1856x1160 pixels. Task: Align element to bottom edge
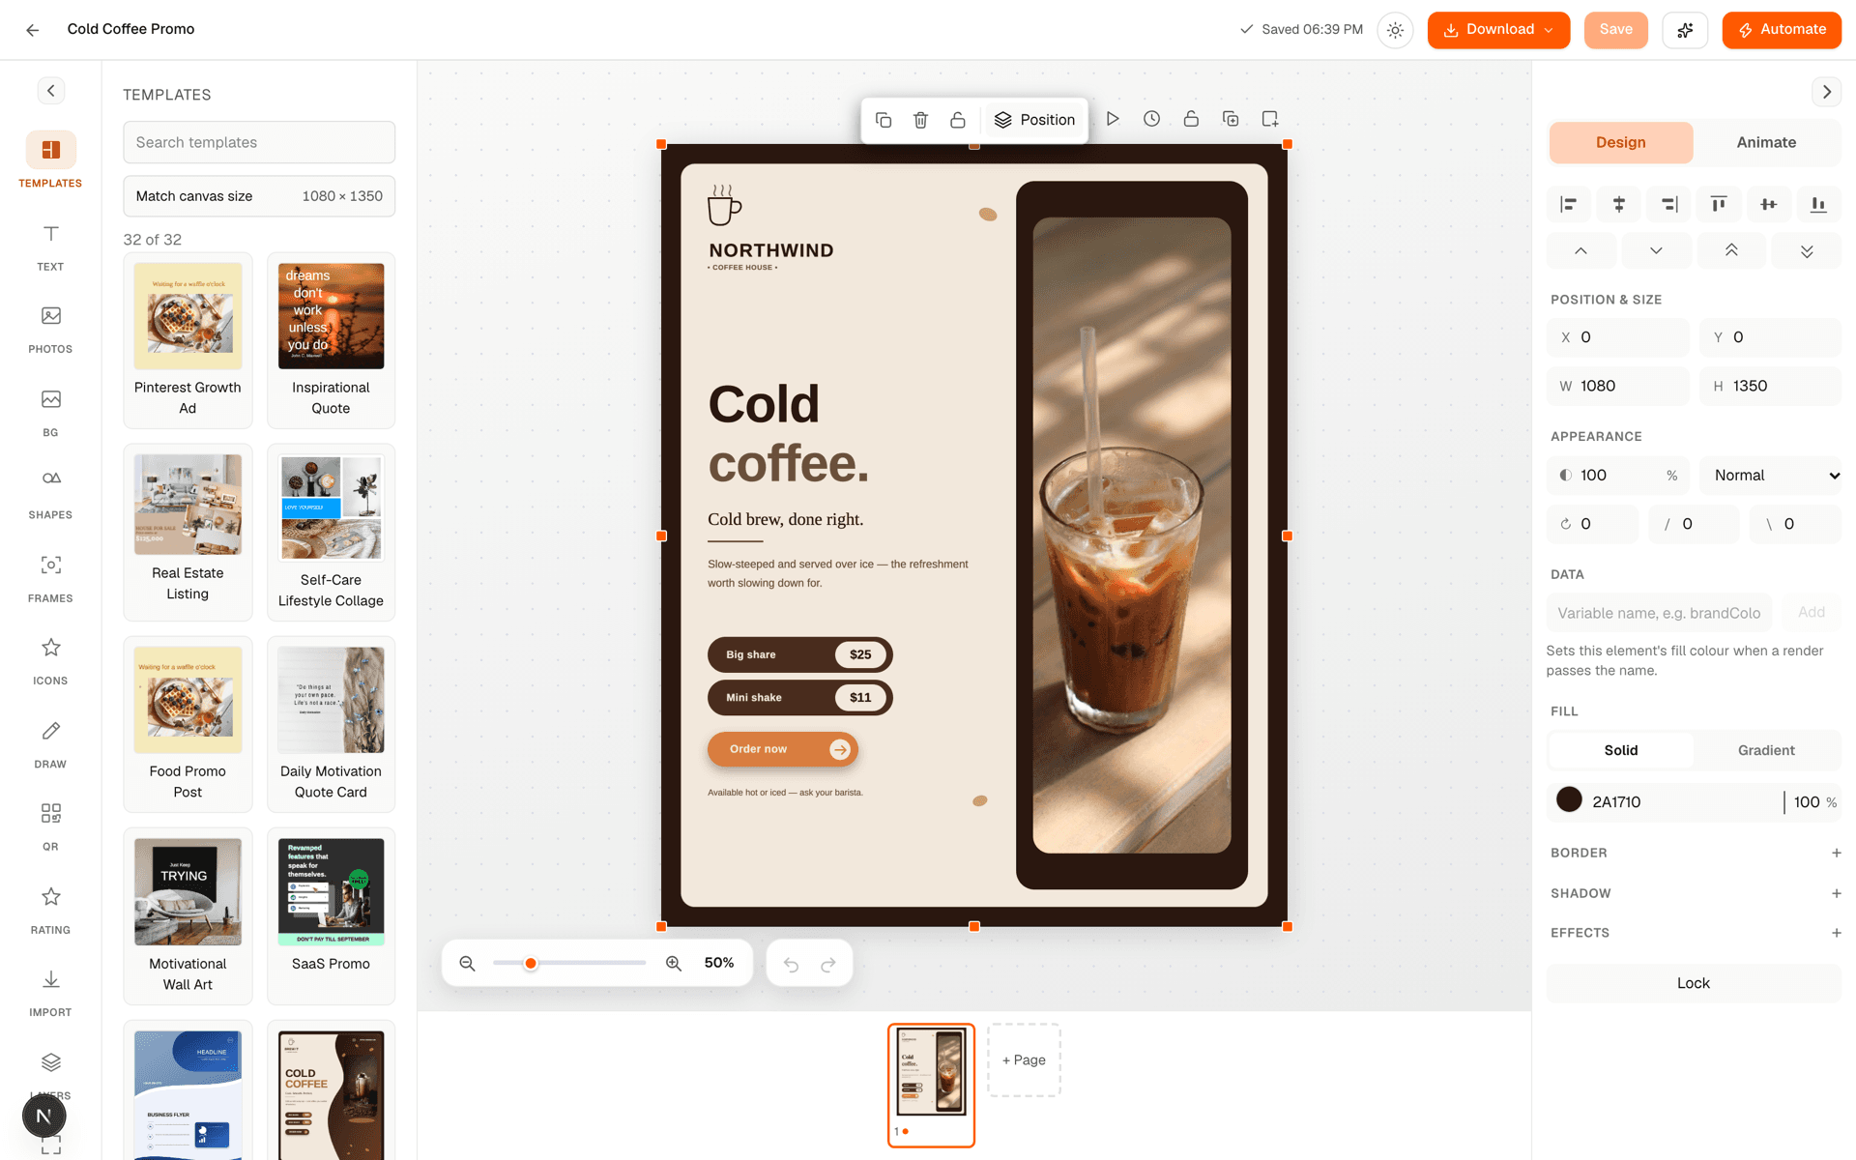tap(1818, 204)
